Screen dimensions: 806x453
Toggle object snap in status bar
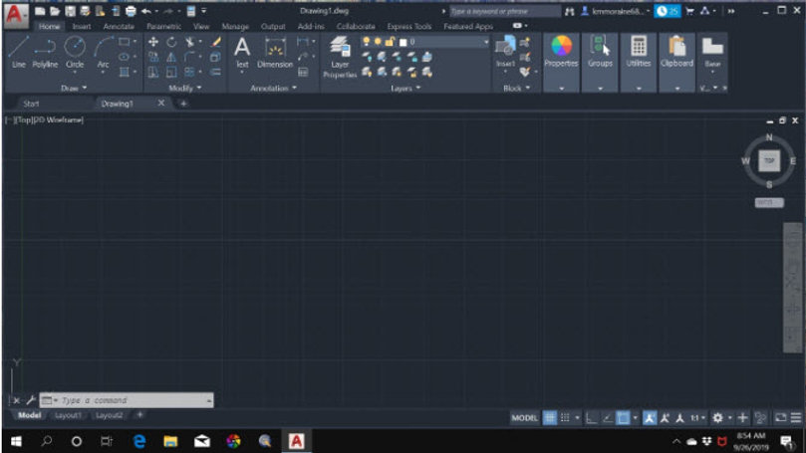(x=623, y=417)
